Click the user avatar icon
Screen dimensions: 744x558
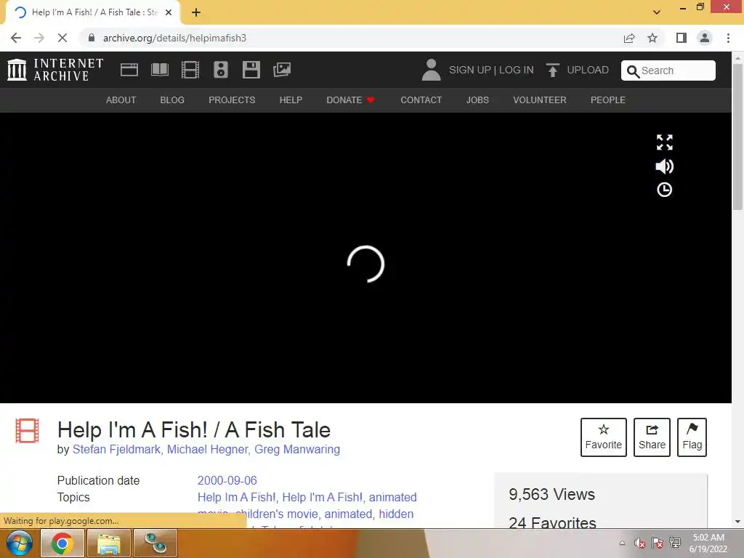pos(431,70)
